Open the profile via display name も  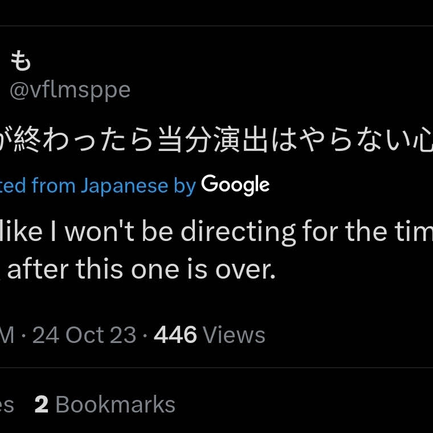(x=21, y=61)
